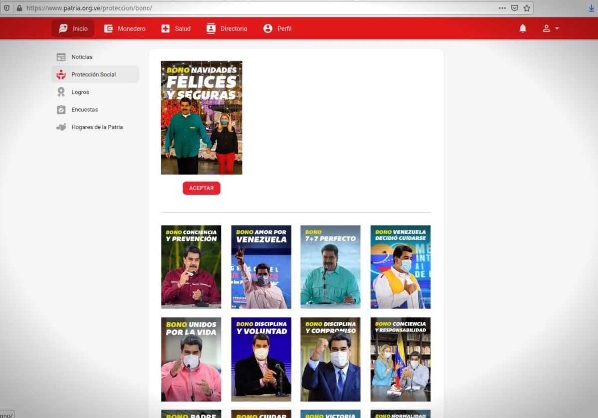The image size is (598, 418).
Task: Open the page actions three-dot menu
Action: click(502, 8)
